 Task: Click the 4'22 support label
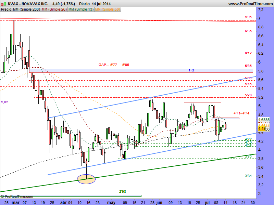point(248,139)
